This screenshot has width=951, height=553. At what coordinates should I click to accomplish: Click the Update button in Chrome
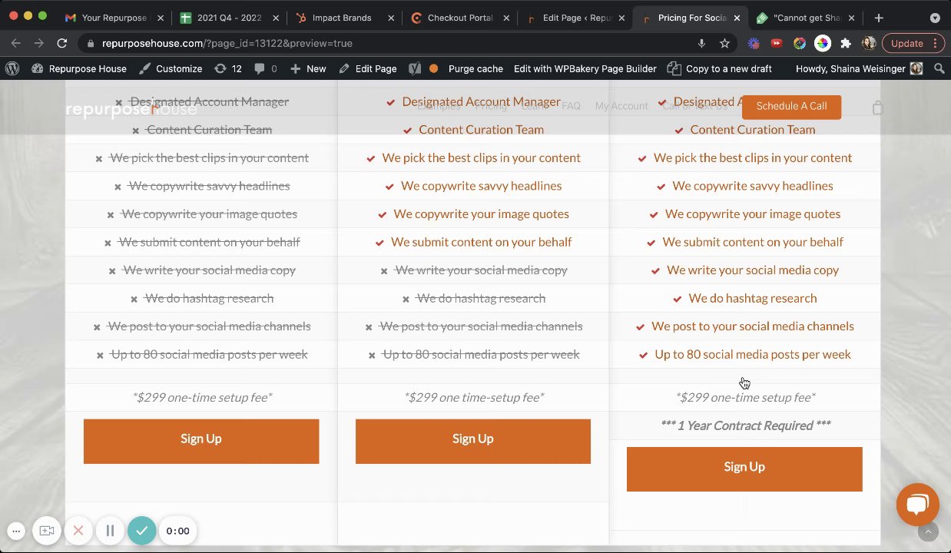tap(913, 44)
